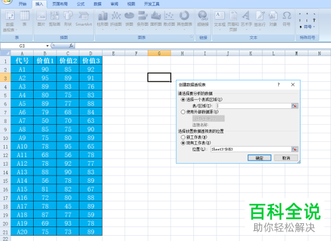
Task: Choose the Bar chart (条形图) icon
Action: coord(142,20)
